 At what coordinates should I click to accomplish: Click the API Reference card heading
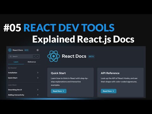click(110, 73)
